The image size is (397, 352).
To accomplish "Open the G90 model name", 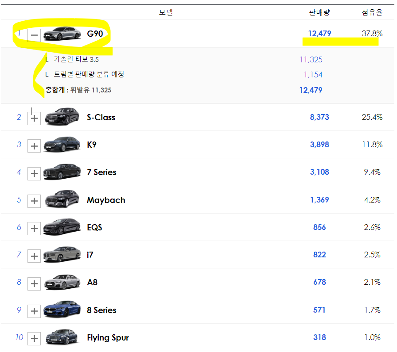I will pos(95,34).
